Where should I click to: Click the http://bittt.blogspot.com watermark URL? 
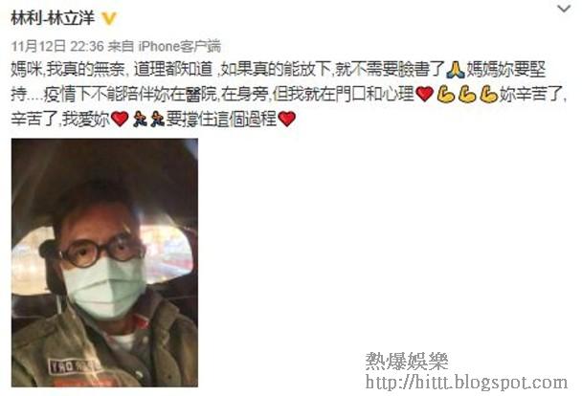click(466, 383)
